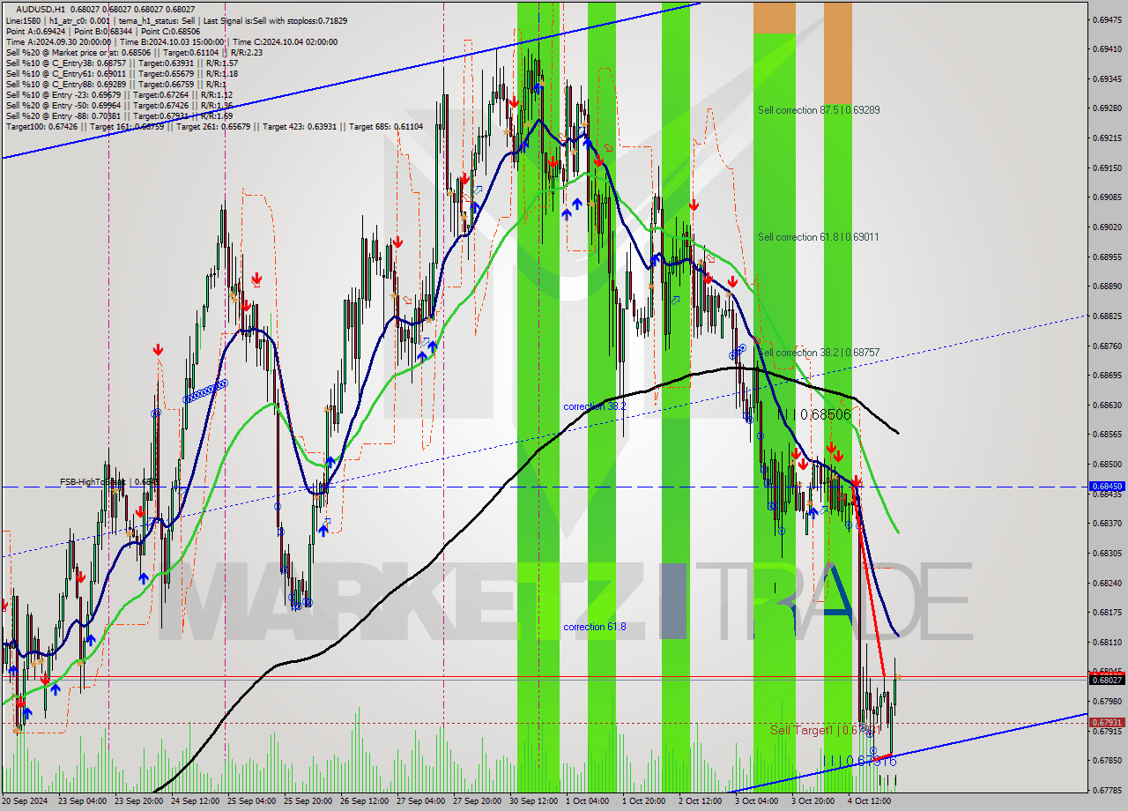Click the 25 Sep 04:00 time label
The width and height of the screenshot is (1128, 811).
[x=253, y=801]
